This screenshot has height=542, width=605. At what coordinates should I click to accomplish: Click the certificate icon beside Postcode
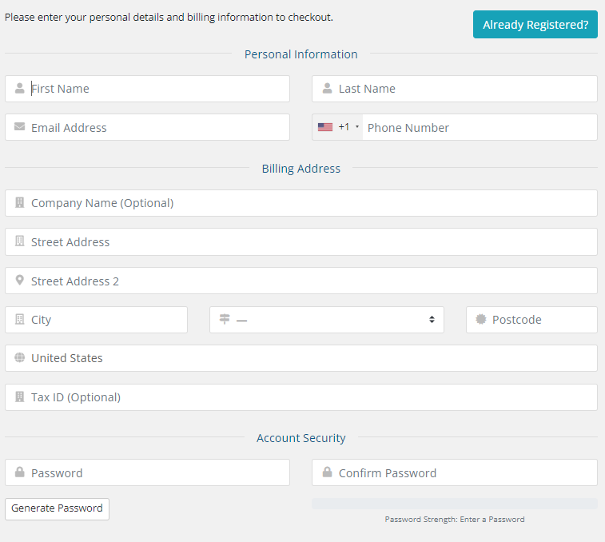tap(480, 319)
